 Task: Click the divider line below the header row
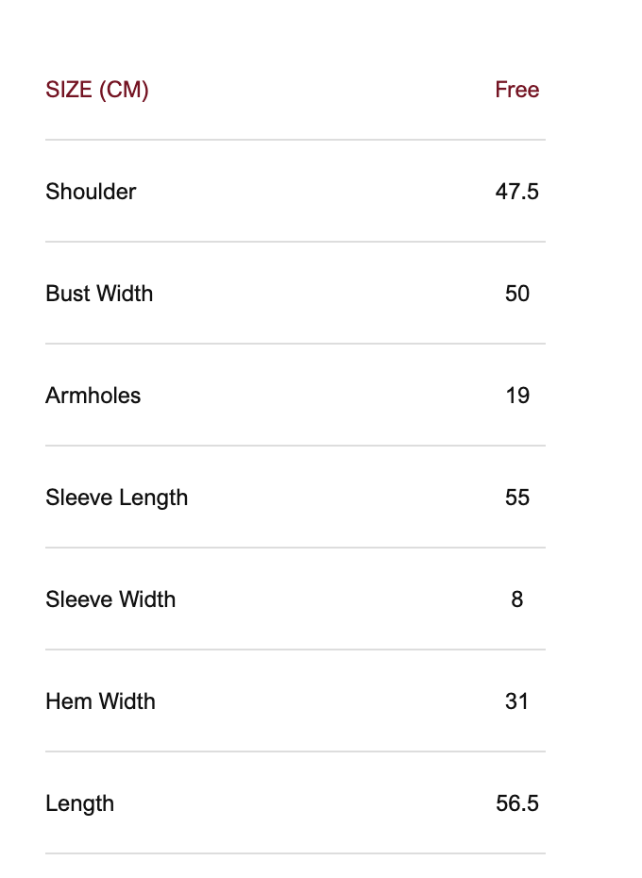tap(295, 140)
